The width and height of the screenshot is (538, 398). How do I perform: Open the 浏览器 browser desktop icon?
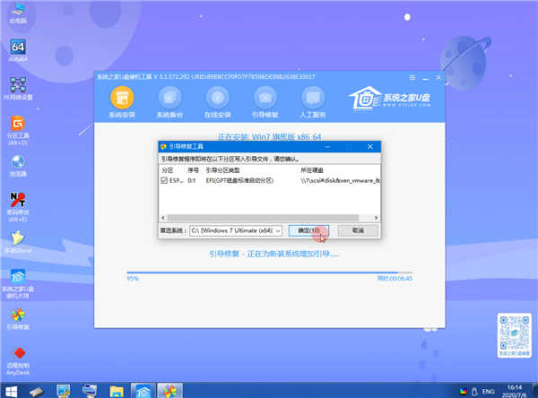pos(18,166)
